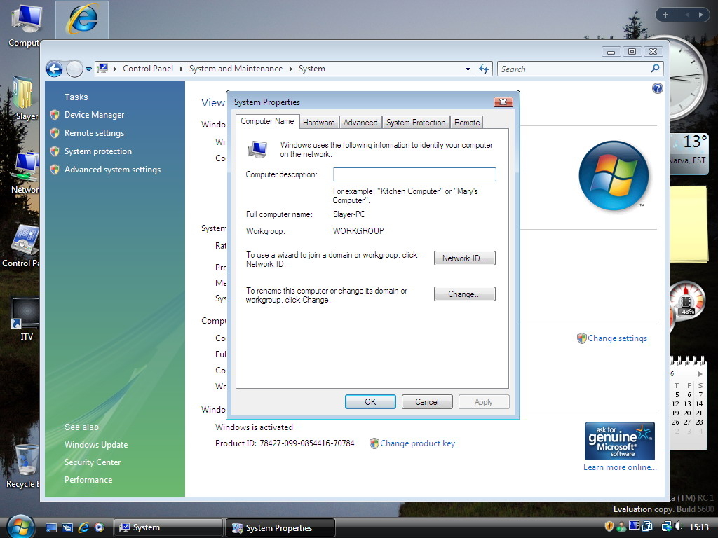The width and height of the screenshot is (718, 538).
Task: Click the Computer description text field
Action: (414, 174)
